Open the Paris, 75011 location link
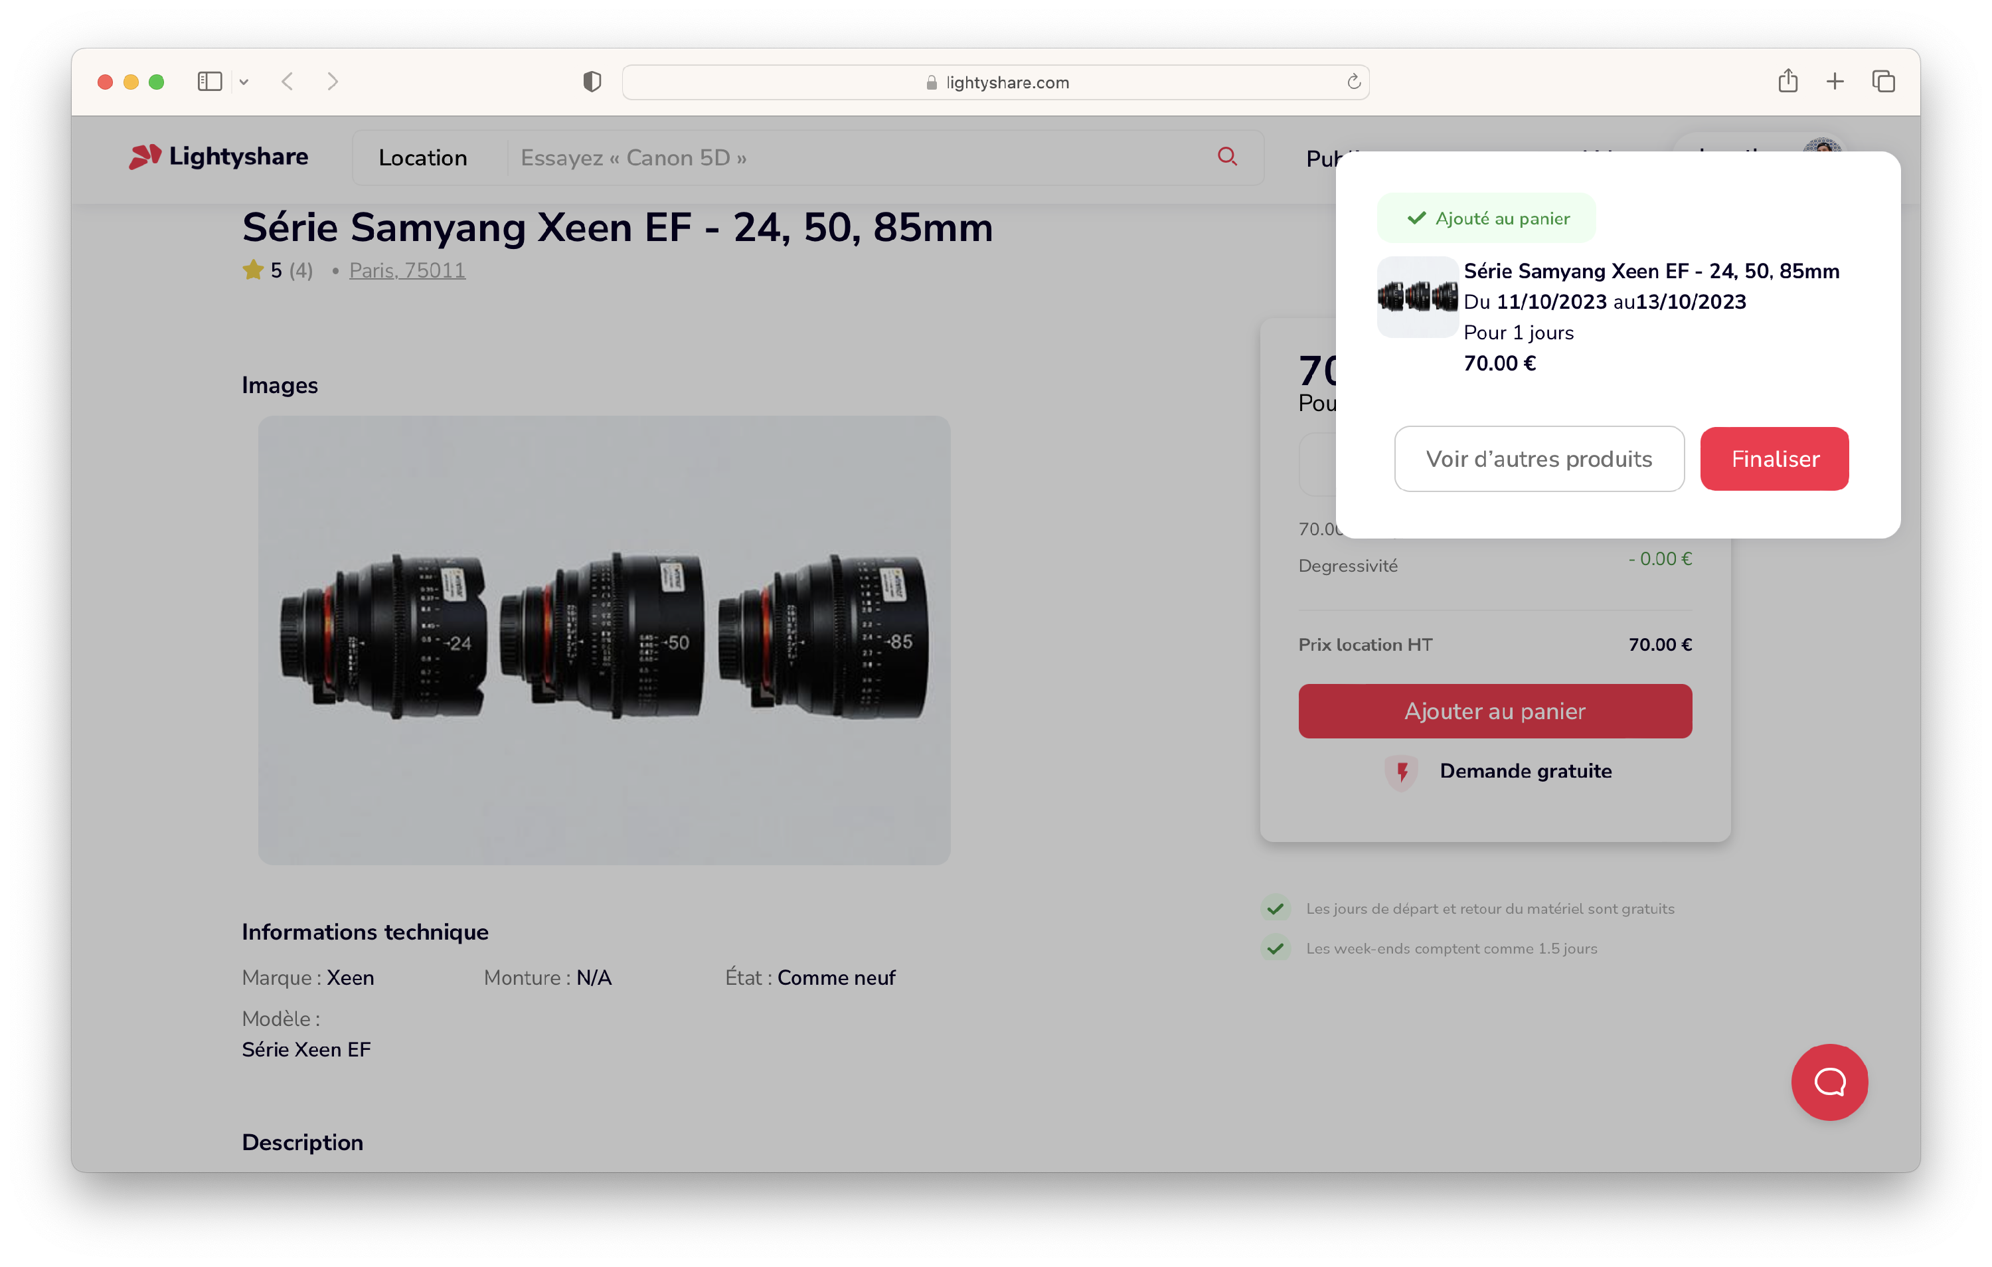The height and width of the screenshot is (1267, 1992). (x=407, y=270)
